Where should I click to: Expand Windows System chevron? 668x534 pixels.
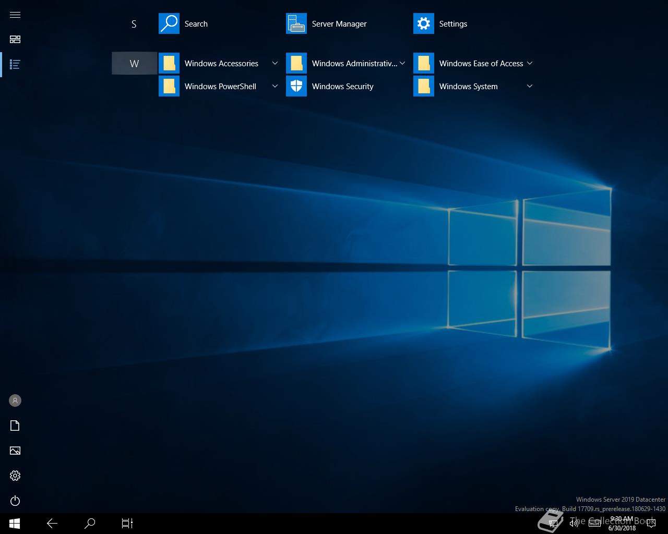pyautogui.click(x=530, y=86)
